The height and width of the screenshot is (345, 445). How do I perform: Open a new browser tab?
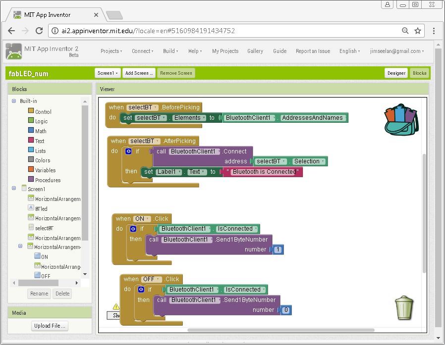point(114,15)
